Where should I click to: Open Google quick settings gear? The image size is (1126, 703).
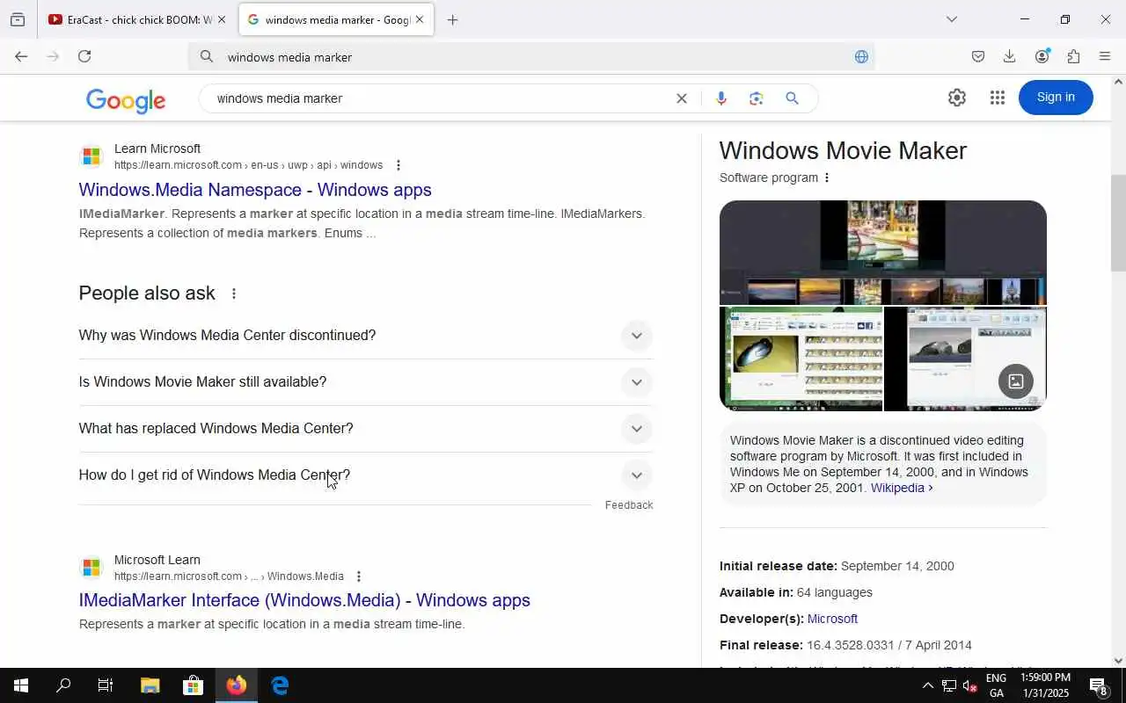coord(957,98)
